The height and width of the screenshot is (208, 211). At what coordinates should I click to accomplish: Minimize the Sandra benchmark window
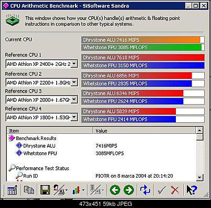(x=188, y=6)
